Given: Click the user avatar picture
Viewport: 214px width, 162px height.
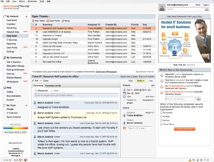Looking at the screenshot, I should pos(162,7).
